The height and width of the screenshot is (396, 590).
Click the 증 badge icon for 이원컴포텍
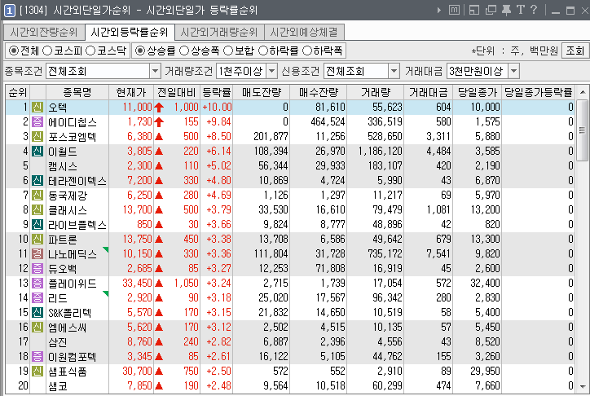tap(37, 357)
